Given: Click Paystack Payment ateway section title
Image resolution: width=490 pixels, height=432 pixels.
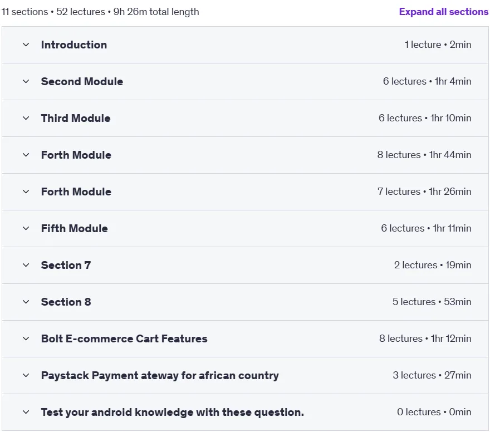Looking at the screenshot, I should pyautogui.click(x=160, y=375).
